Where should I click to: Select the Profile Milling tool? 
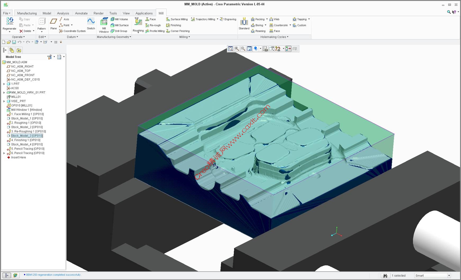(x=155, y=31)
